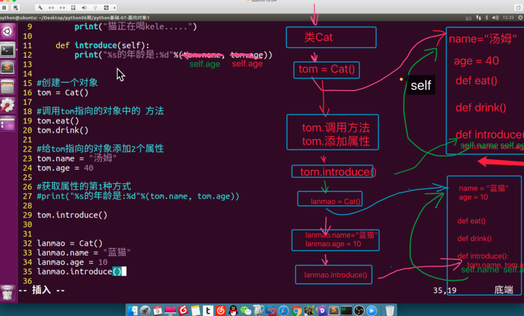
Task: Click the sync arrows icon in VM toolbar
Action: (106, 8)
